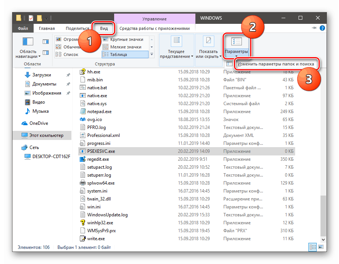Click New folder quick access icon

click(39, 18)
